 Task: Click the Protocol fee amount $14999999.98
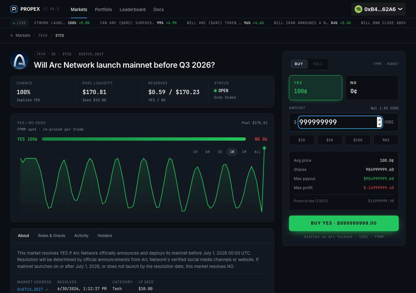[381, 201]
